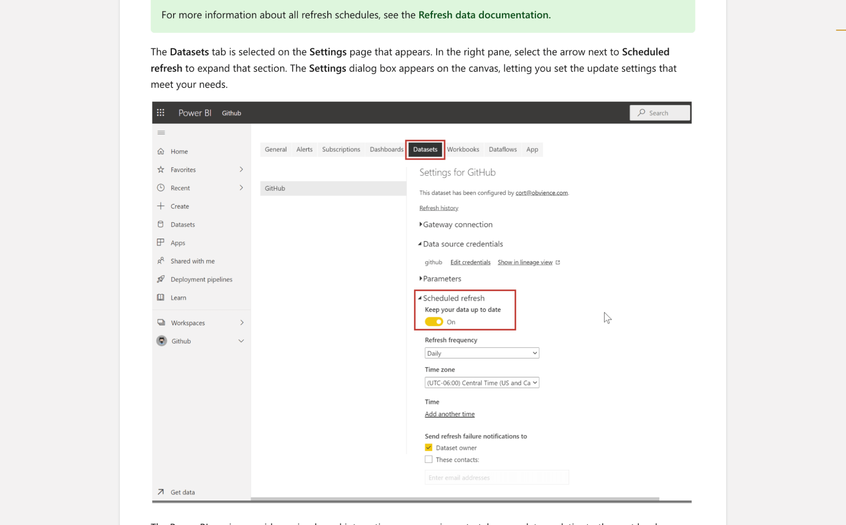This screenshot has width=846, height=525.
Task: Click the Create plus icon
Action: 161,206
